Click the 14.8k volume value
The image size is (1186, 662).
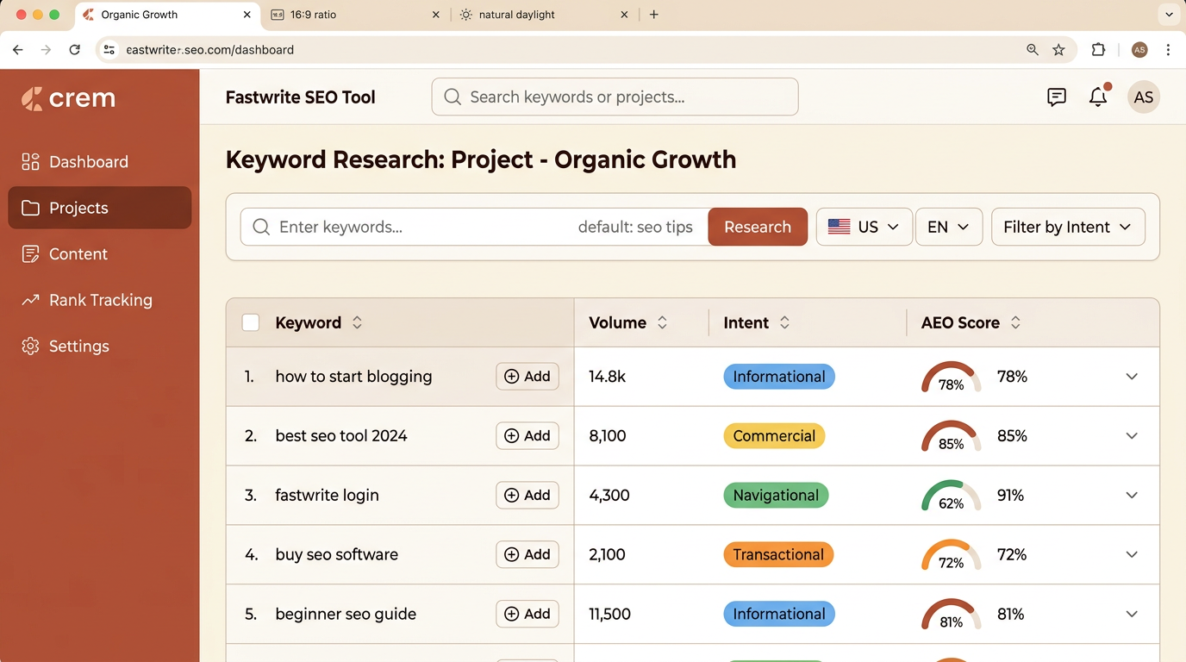pyautogui.click(x=608, y=377)
